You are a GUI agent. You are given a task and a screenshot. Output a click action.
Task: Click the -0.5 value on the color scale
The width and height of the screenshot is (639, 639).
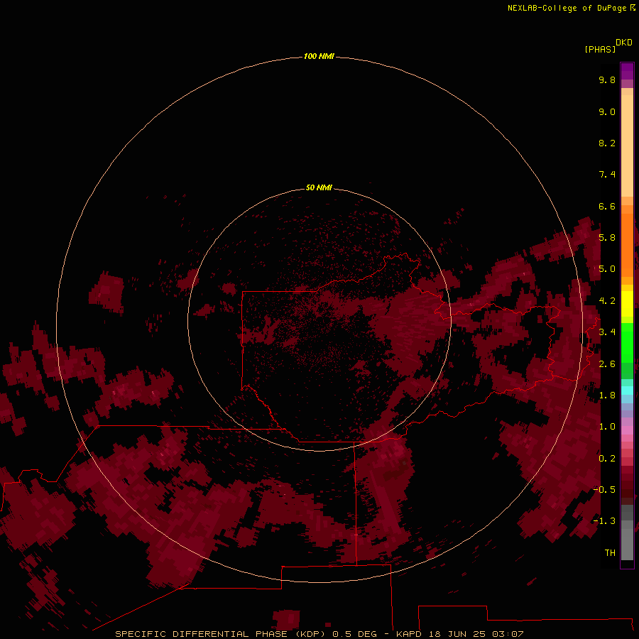click(x=604, y=490)
